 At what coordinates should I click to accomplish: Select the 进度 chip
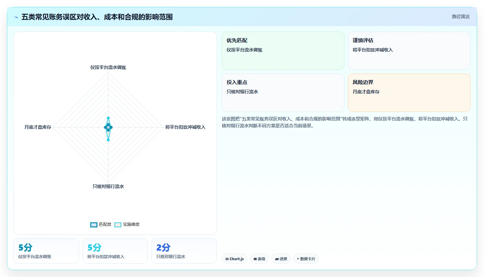coord(281,259)
